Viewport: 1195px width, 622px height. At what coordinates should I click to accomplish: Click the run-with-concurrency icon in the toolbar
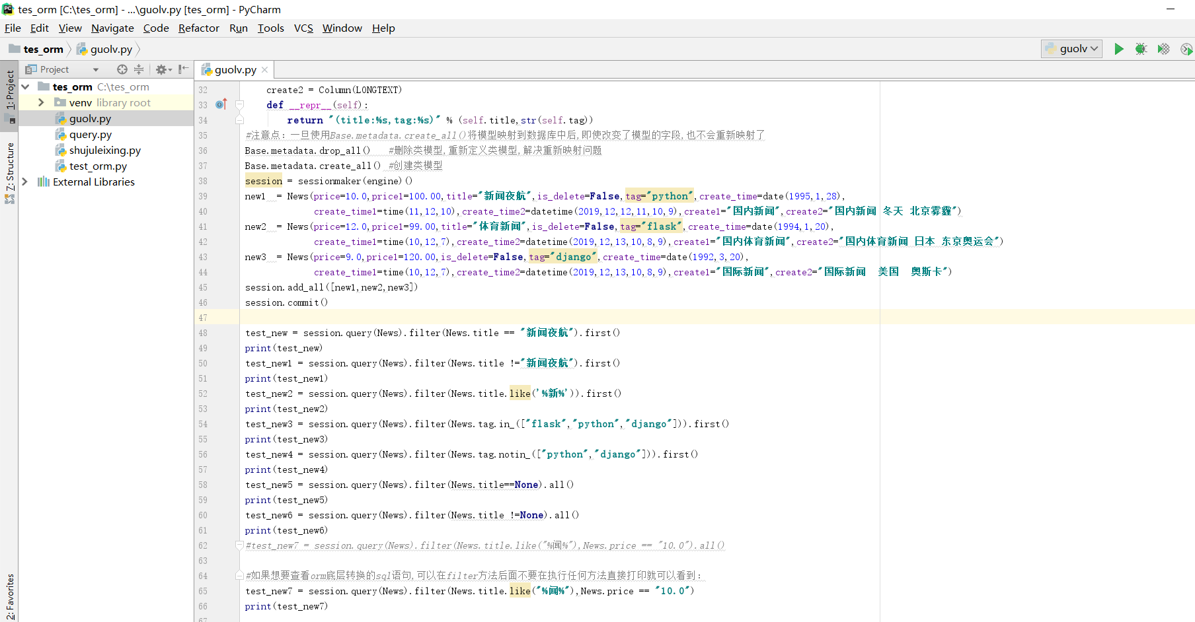click(x=1186, y=49)
